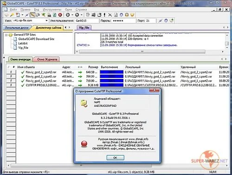
Task: Select the Vip_File connection tab
Action: (84, 28)
